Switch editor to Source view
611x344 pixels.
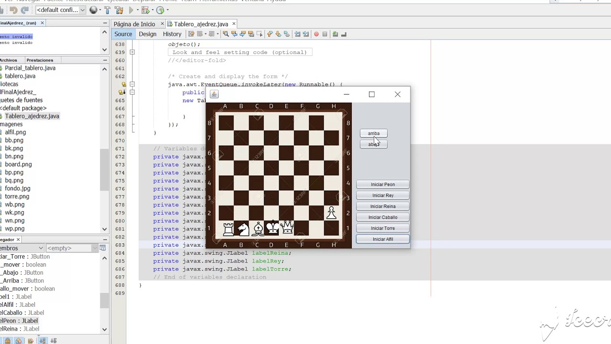click(x=123, y=34)
